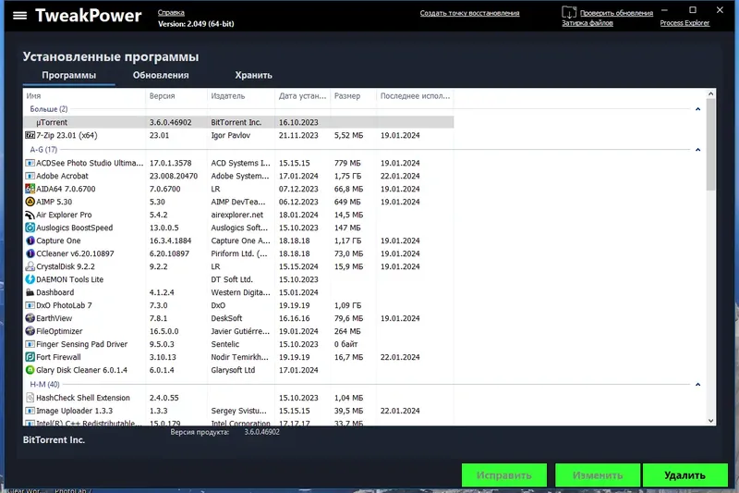Click version '13.0.0.5' of Auslogics BoostSpeed
739x493 pixels.
(x=164, y=228)
